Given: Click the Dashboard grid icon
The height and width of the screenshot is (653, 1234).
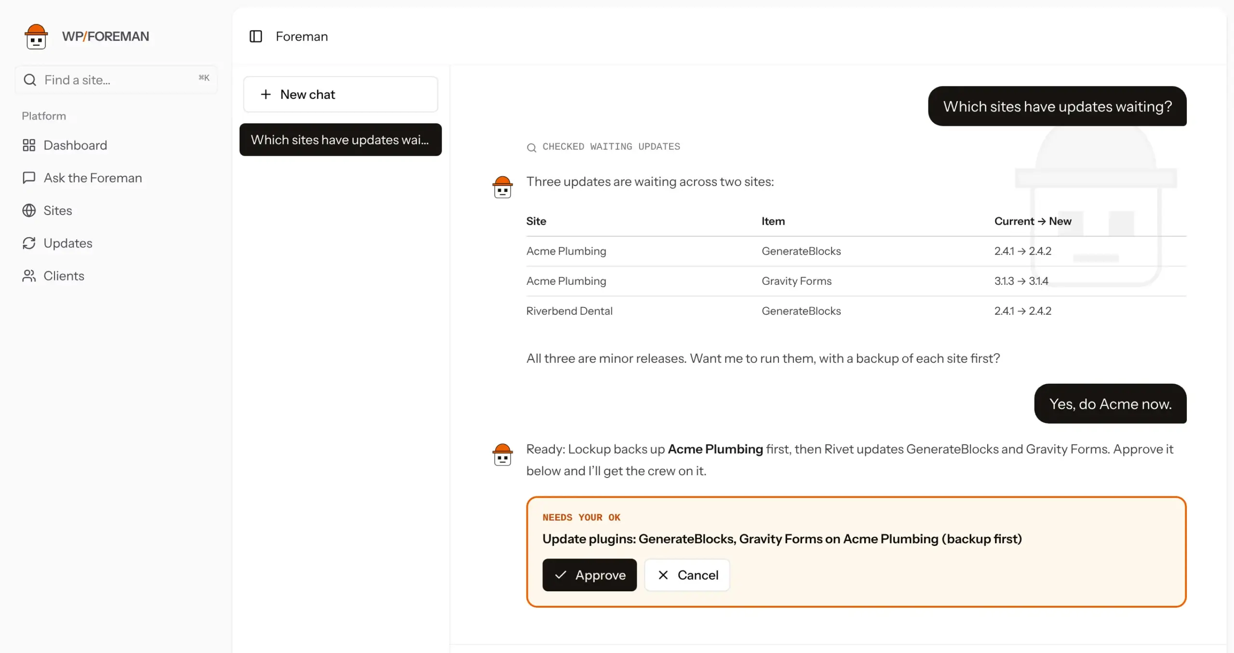Looking at the screenshot, I should click(29, 145).
